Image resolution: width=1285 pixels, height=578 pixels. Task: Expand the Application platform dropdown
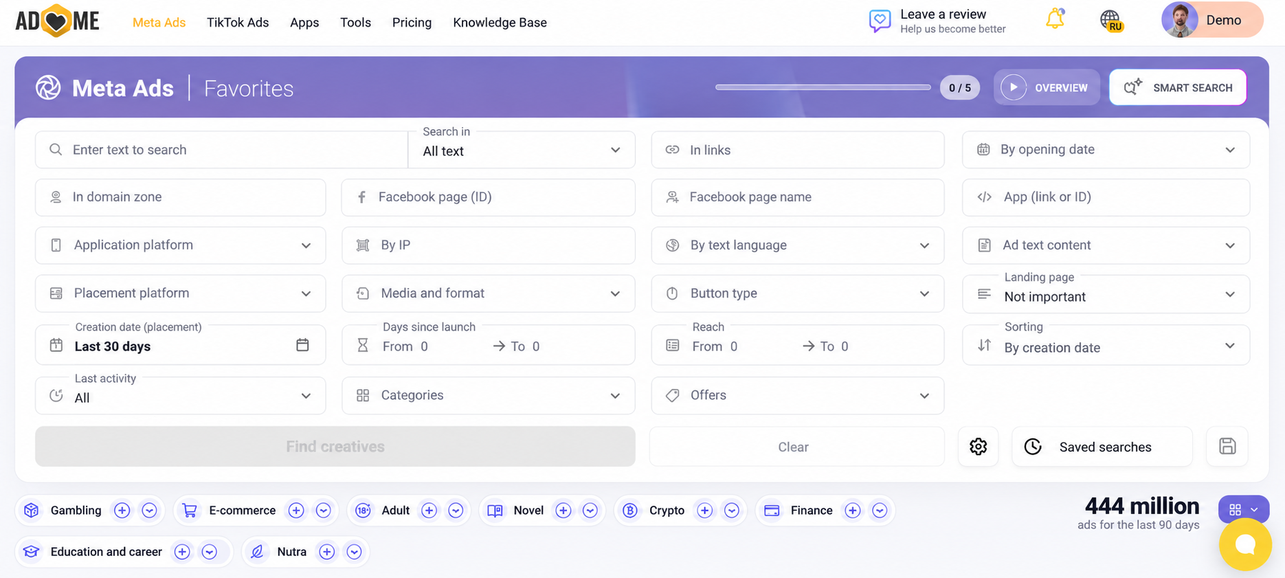181,245
